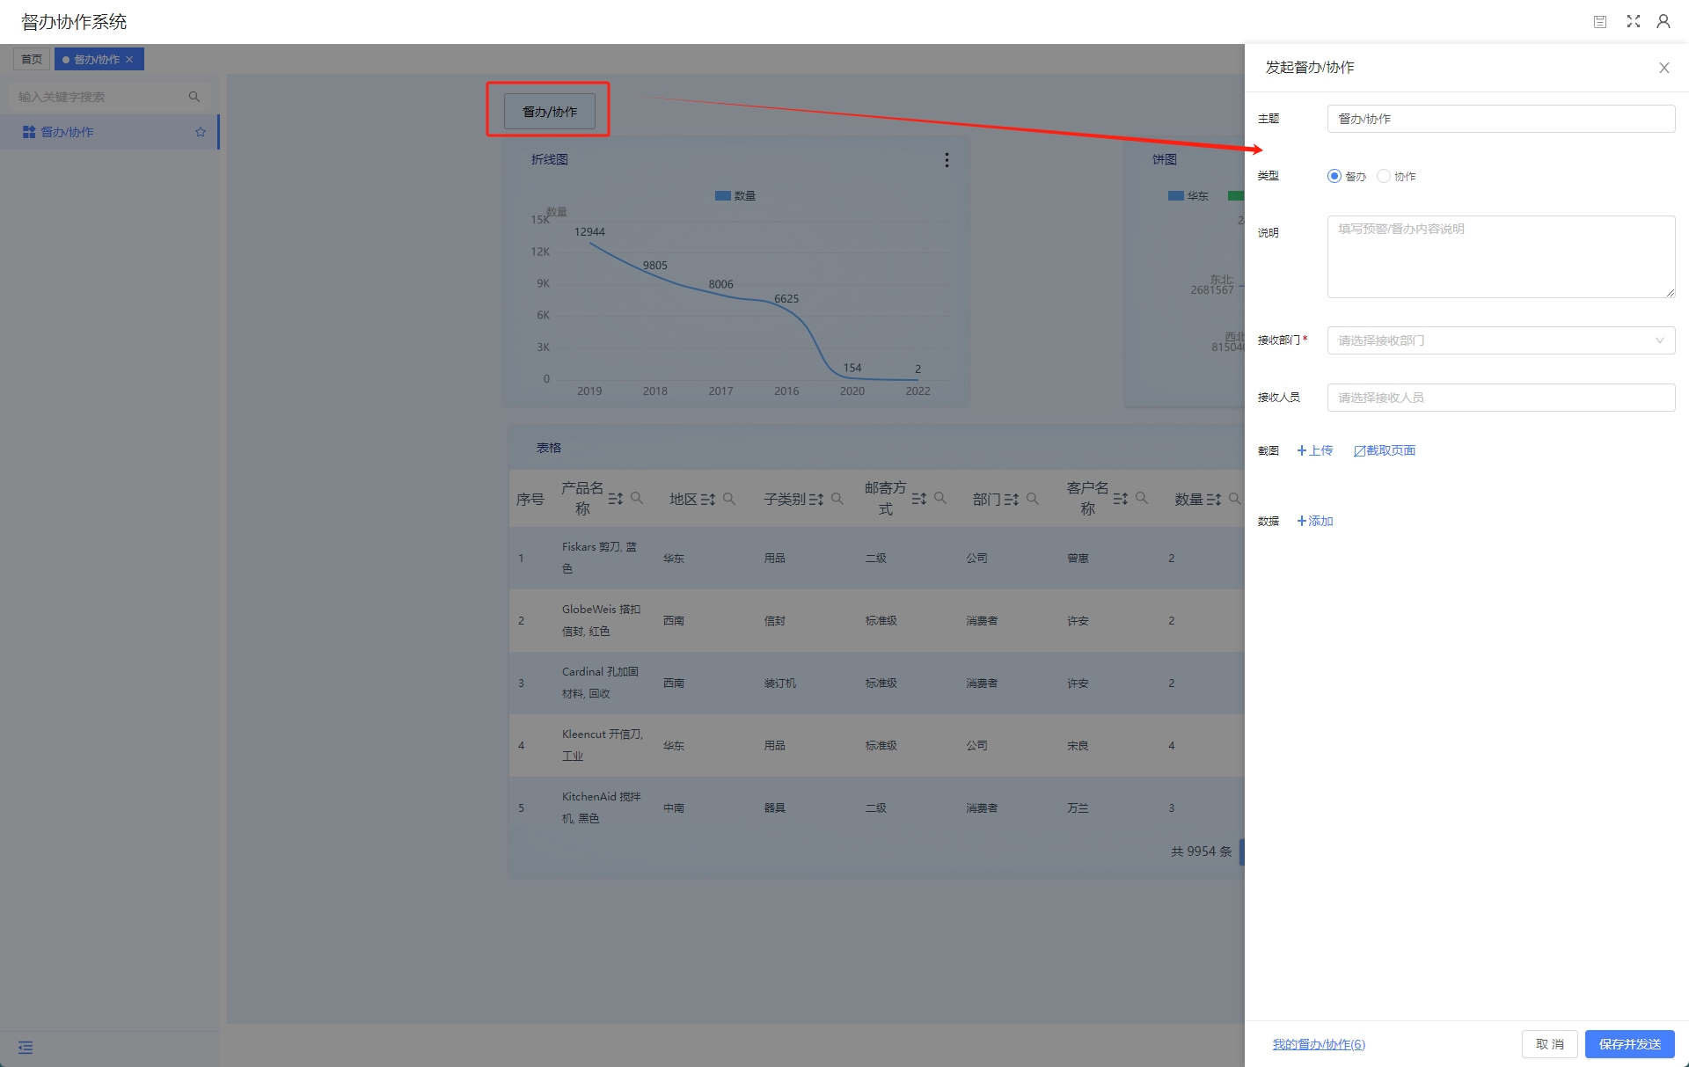The width and height of the screenshot is (1689, 1067).
Task: Search the 邮寄方式 column
Action: click(x=940, y=498)
